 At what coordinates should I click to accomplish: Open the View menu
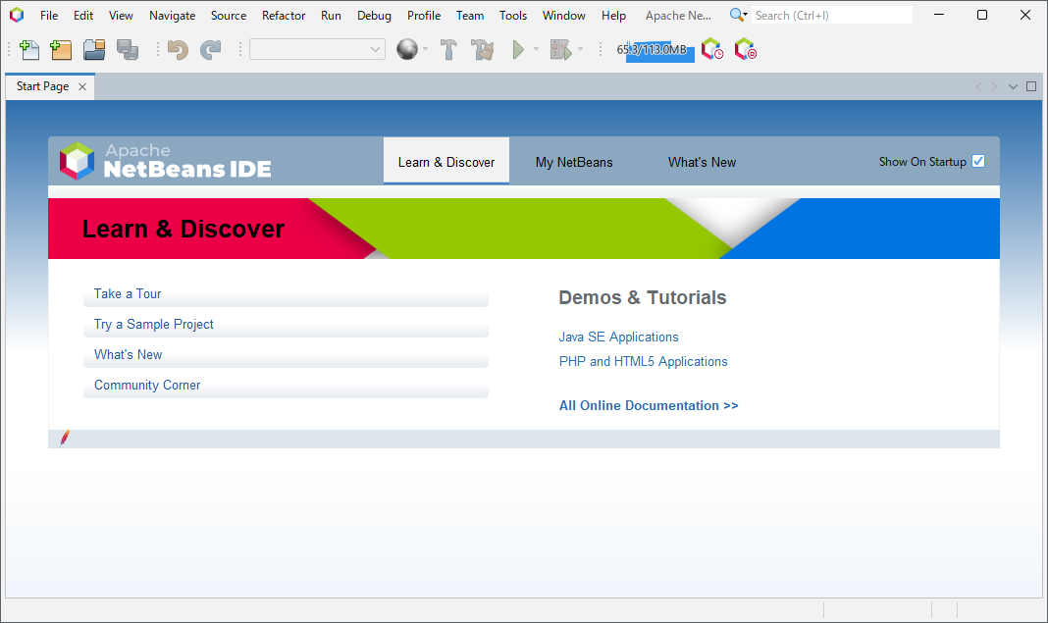tap(121, 16)
